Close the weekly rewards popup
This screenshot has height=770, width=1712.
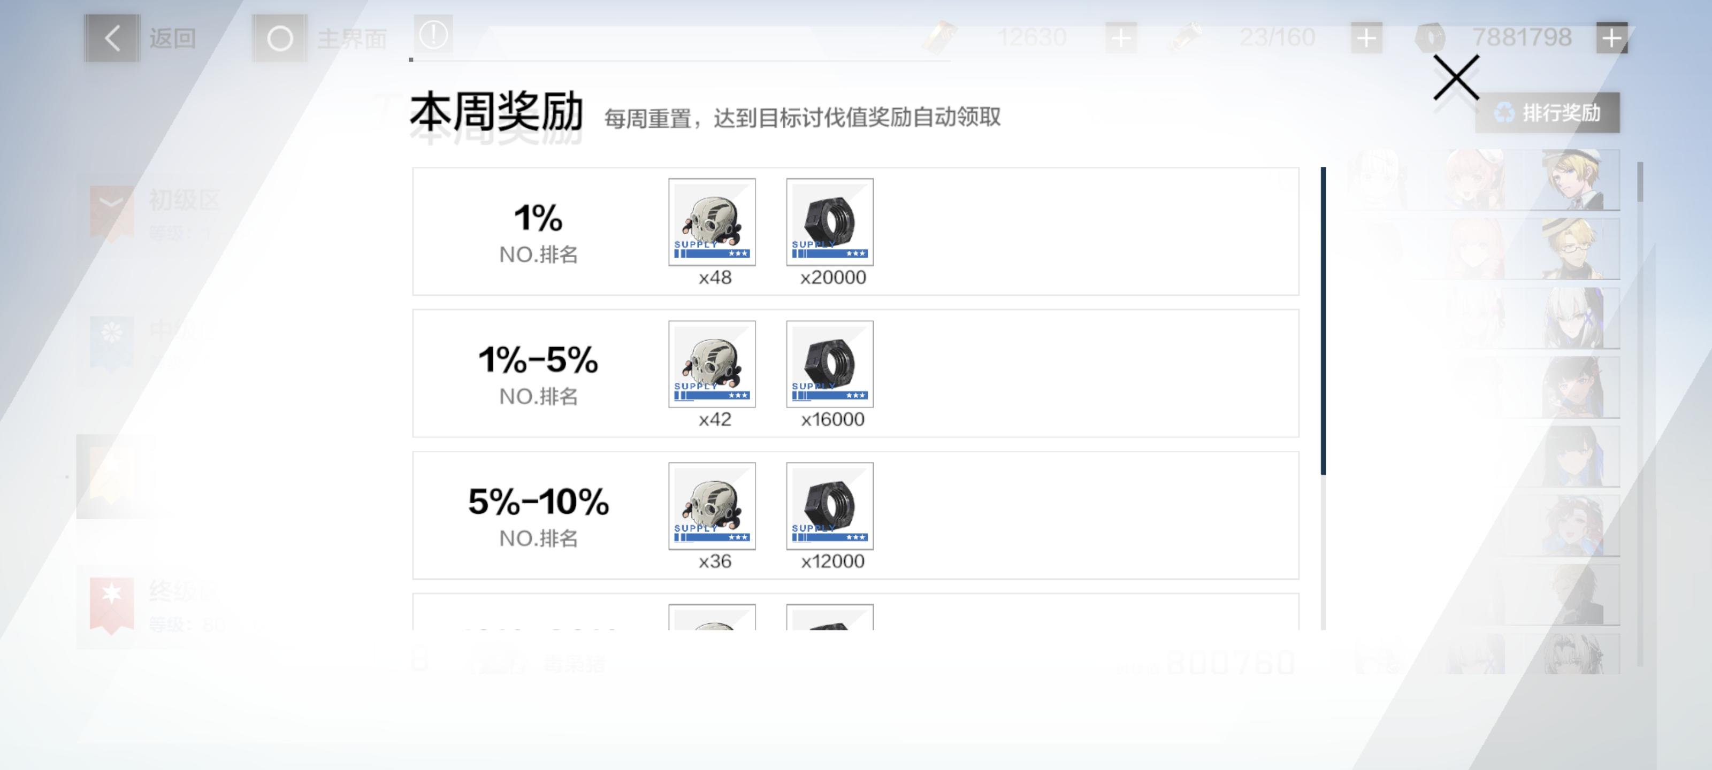pyautogui.click(x=1455, y=77)
